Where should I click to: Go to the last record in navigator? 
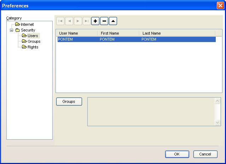[x=87, y=21]
